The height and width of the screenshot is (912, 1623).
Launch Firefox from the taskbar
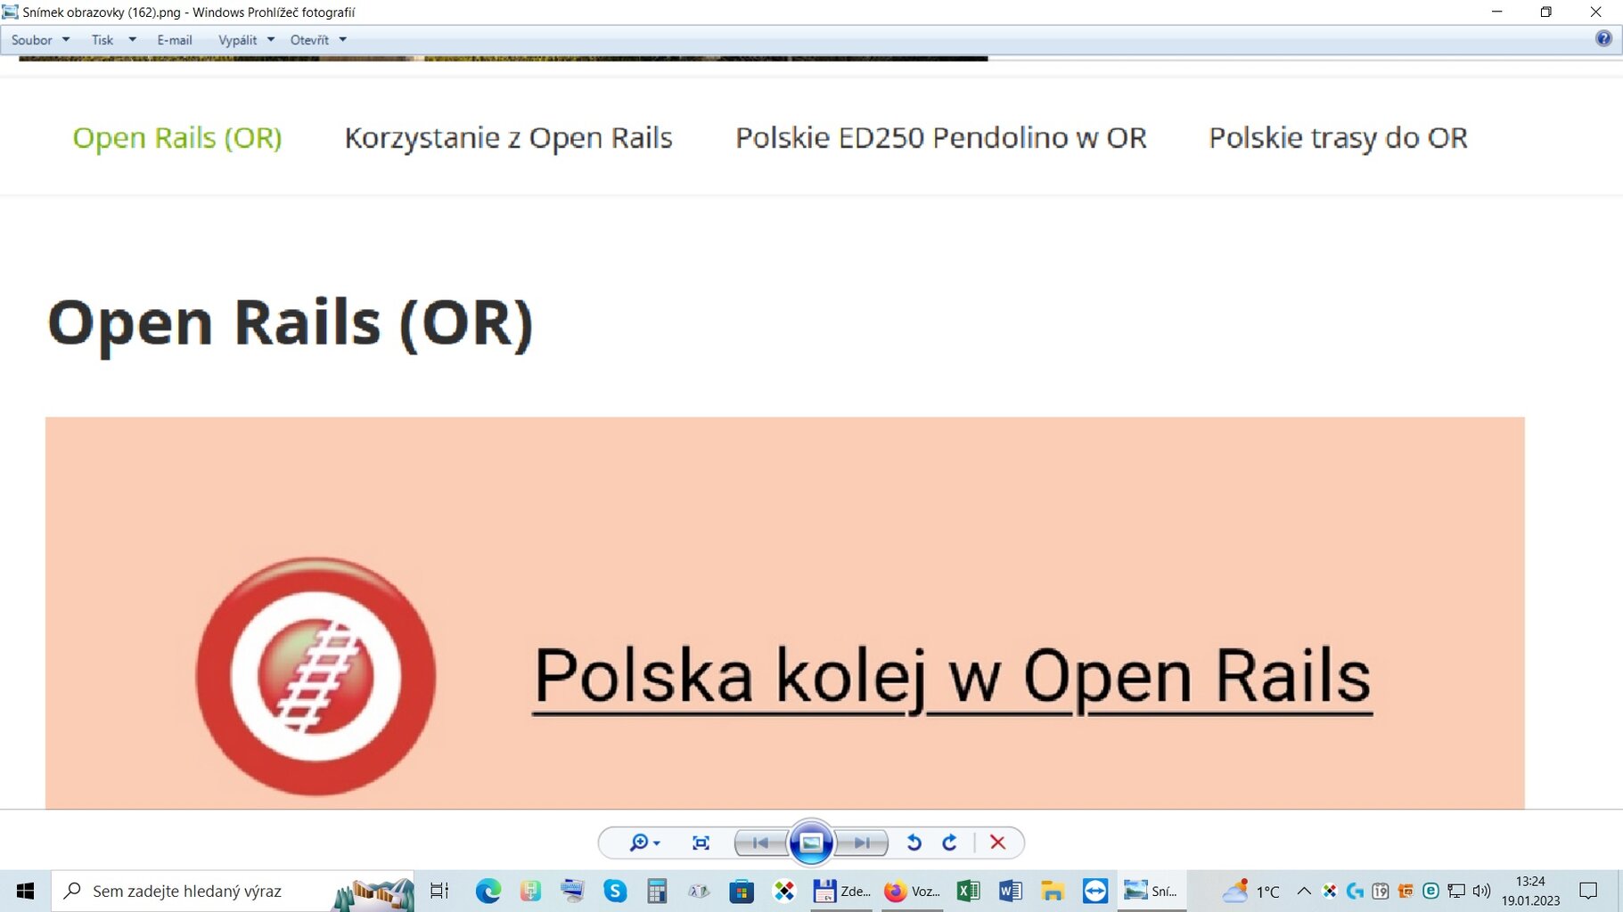click(x=896, y=891)
